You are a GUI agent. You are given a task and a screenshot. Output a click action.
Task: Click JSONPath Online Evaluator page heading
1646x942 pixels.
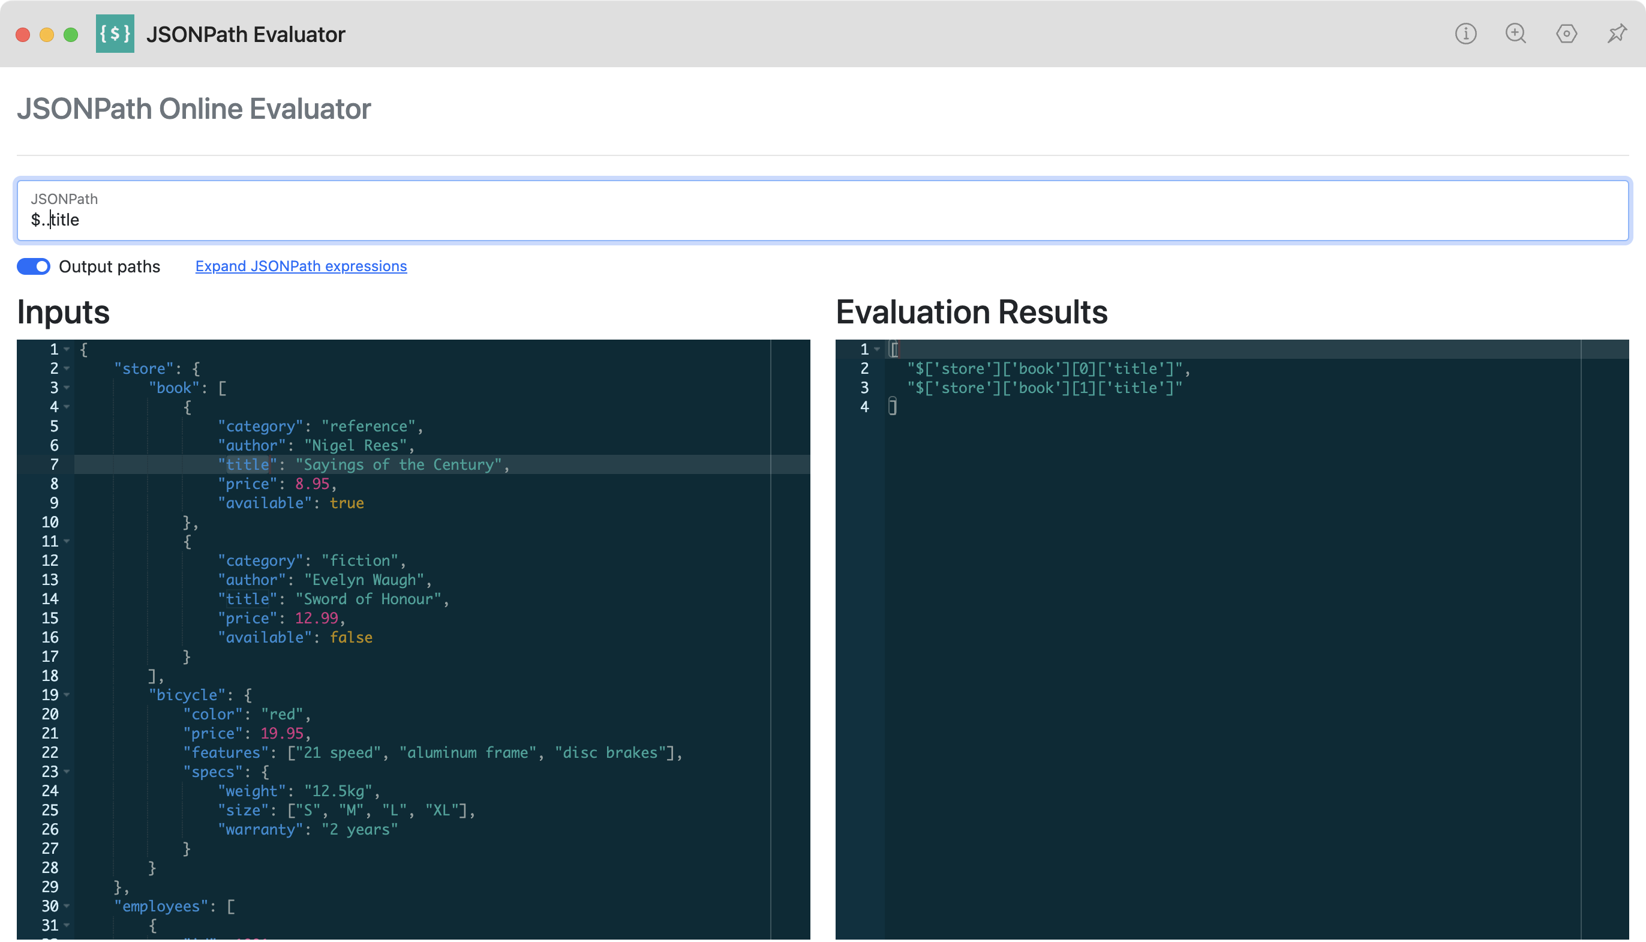(194, 109)
